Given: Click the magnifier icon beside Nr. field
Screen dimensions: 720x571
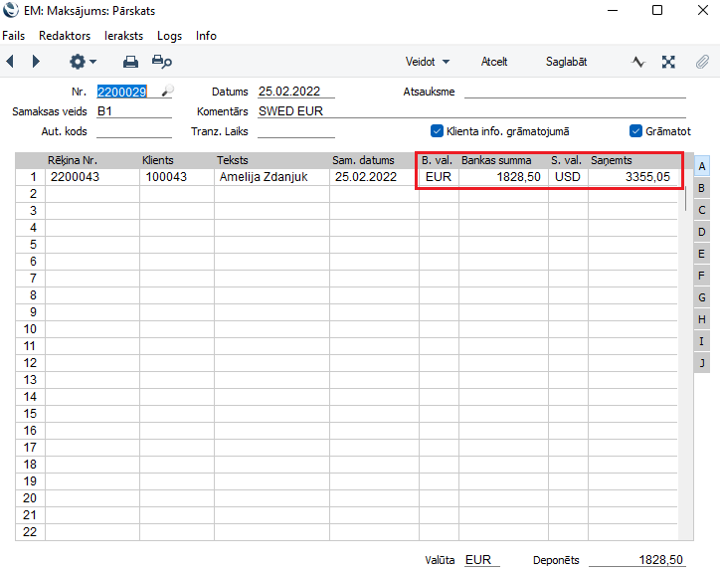Looking at the screenshot, I should (x=166, y=92).
